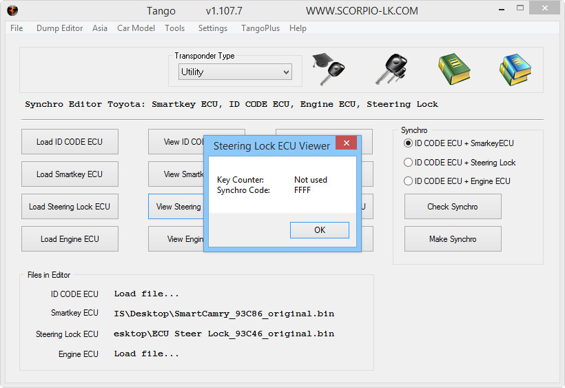Open the TangoPlus menu

point(260,28)
